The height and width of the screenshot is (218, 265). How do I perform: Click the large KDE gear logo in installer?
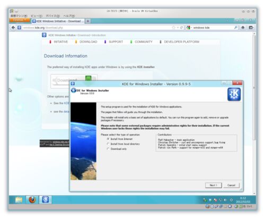click(234, 95)
